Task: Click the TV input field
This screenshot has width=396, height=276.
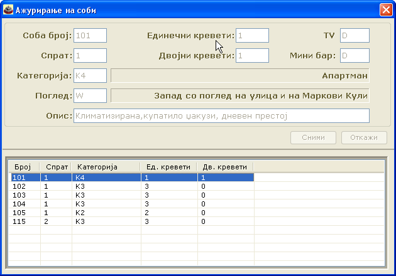Action: (355, 36)
